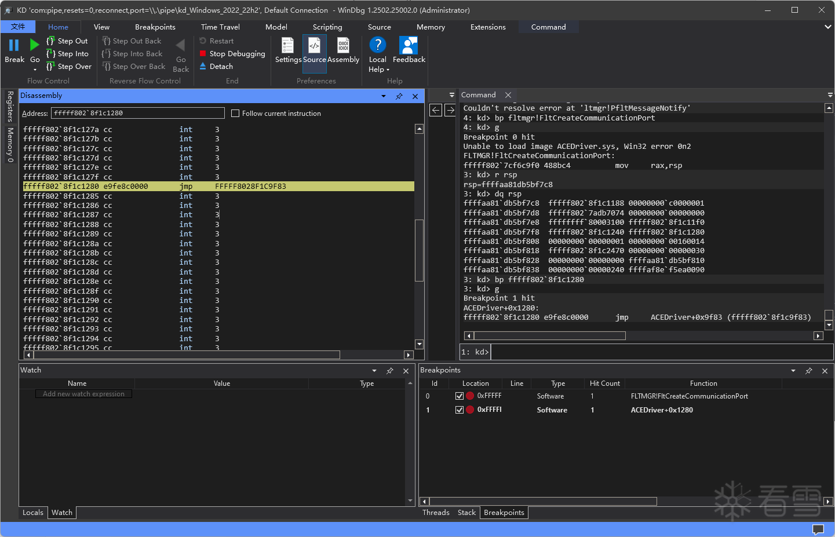The width and height of the screenshot is (835, 537).
Task: Click Stop Debugging red square
Action: (x=203, y=54)
